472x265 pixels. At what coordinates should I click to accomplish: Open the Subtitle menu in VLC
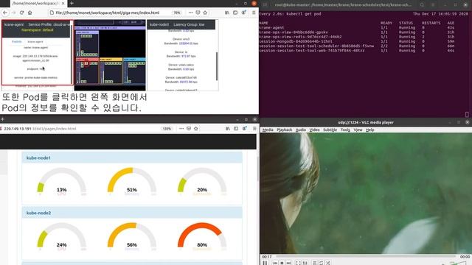330,130
